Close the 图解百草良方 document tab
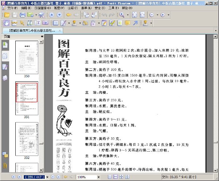 pos(60,31)
